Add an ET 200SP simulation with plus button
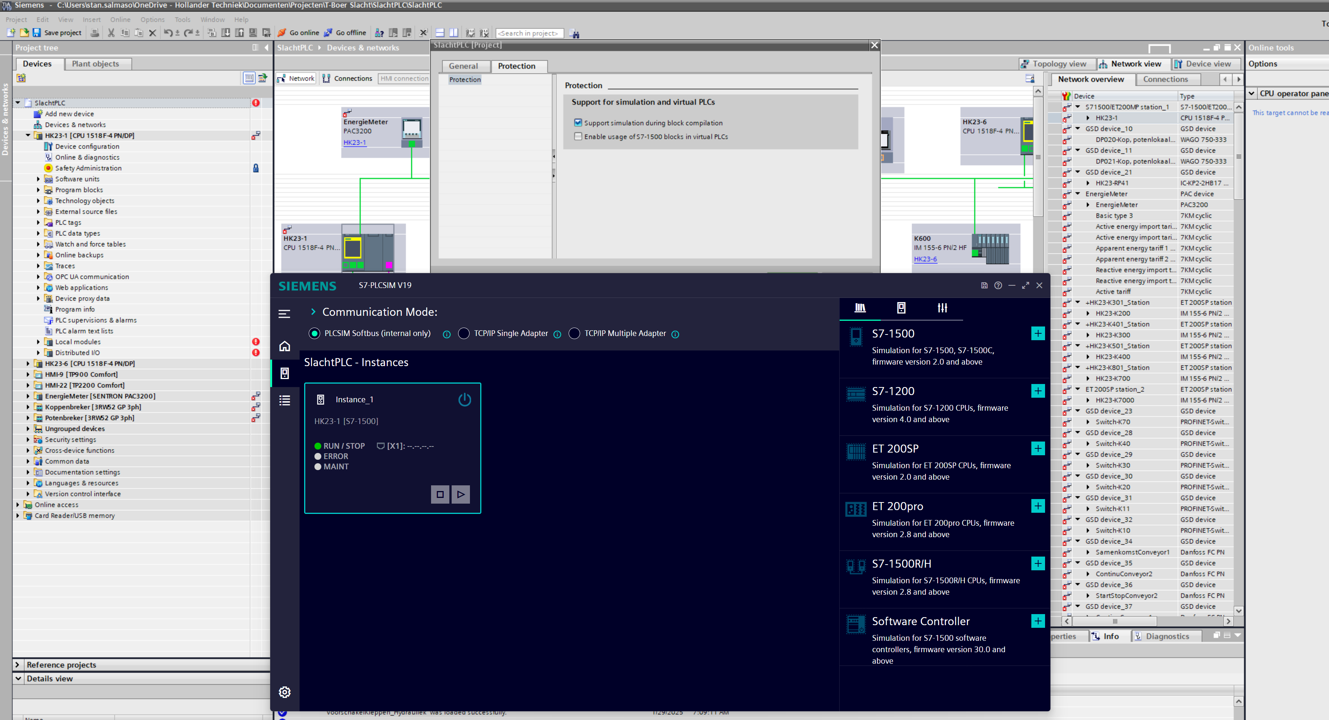 click(x=1037, y=448)
